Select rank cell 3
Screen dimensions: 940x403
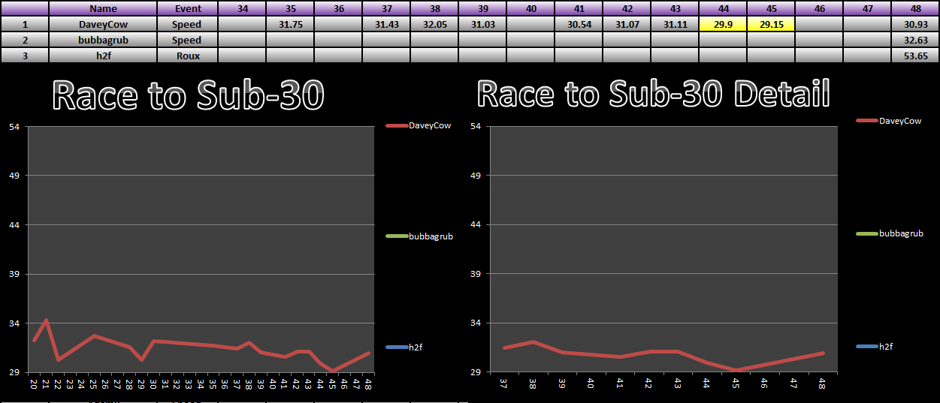(25, 56)
